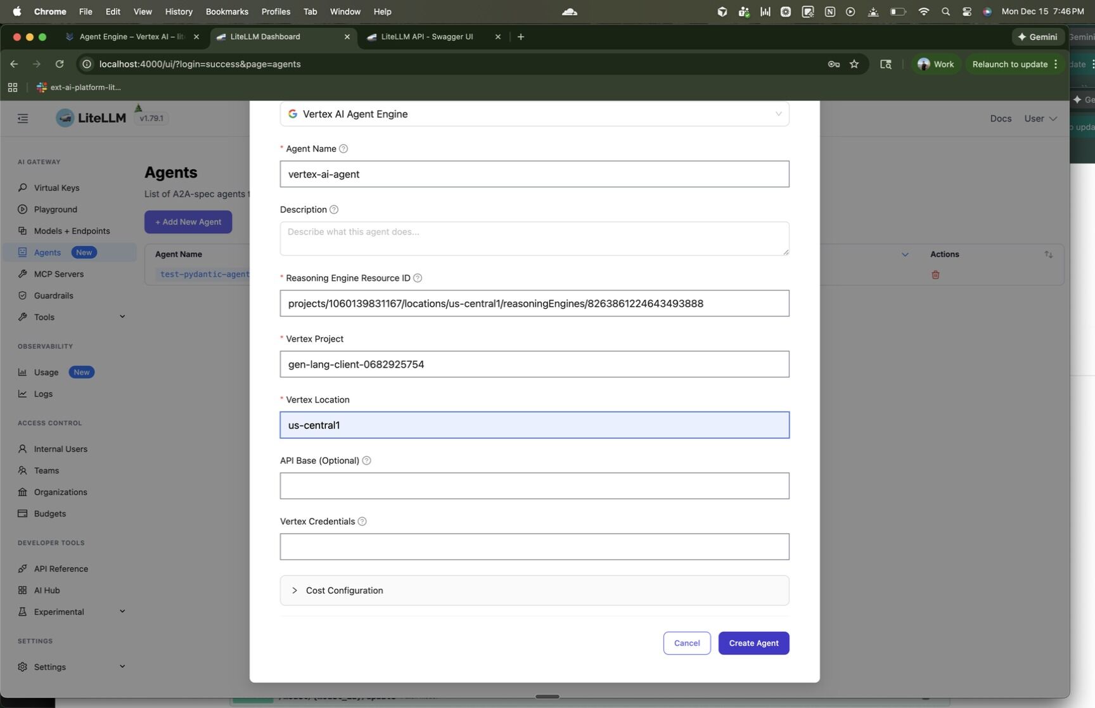This screenshot has width=1095, height=708.
Task: Click the Vertex Credentials field
Action: tap(534, 547)
